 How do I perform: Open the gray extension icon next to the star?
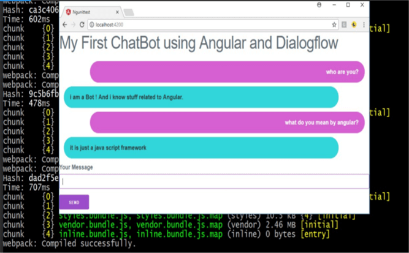point(344,25)
